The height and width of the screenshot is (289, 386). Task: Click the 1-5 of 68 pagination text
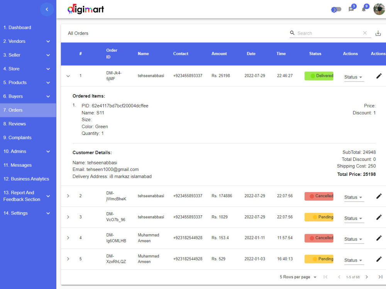click(x=353, y=277)
